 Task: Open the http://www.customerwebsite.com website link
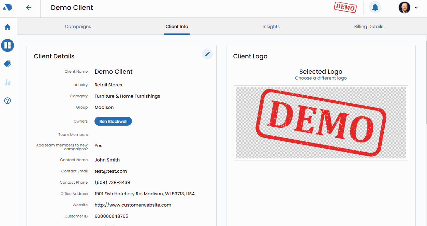[x=133, y=205]
